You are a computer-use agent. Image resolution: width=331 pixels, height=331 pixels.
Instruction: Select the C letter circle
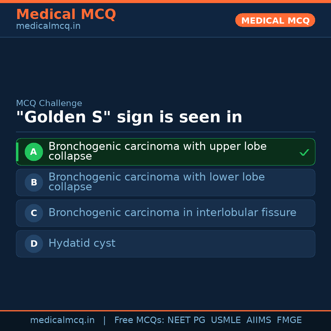34,213
